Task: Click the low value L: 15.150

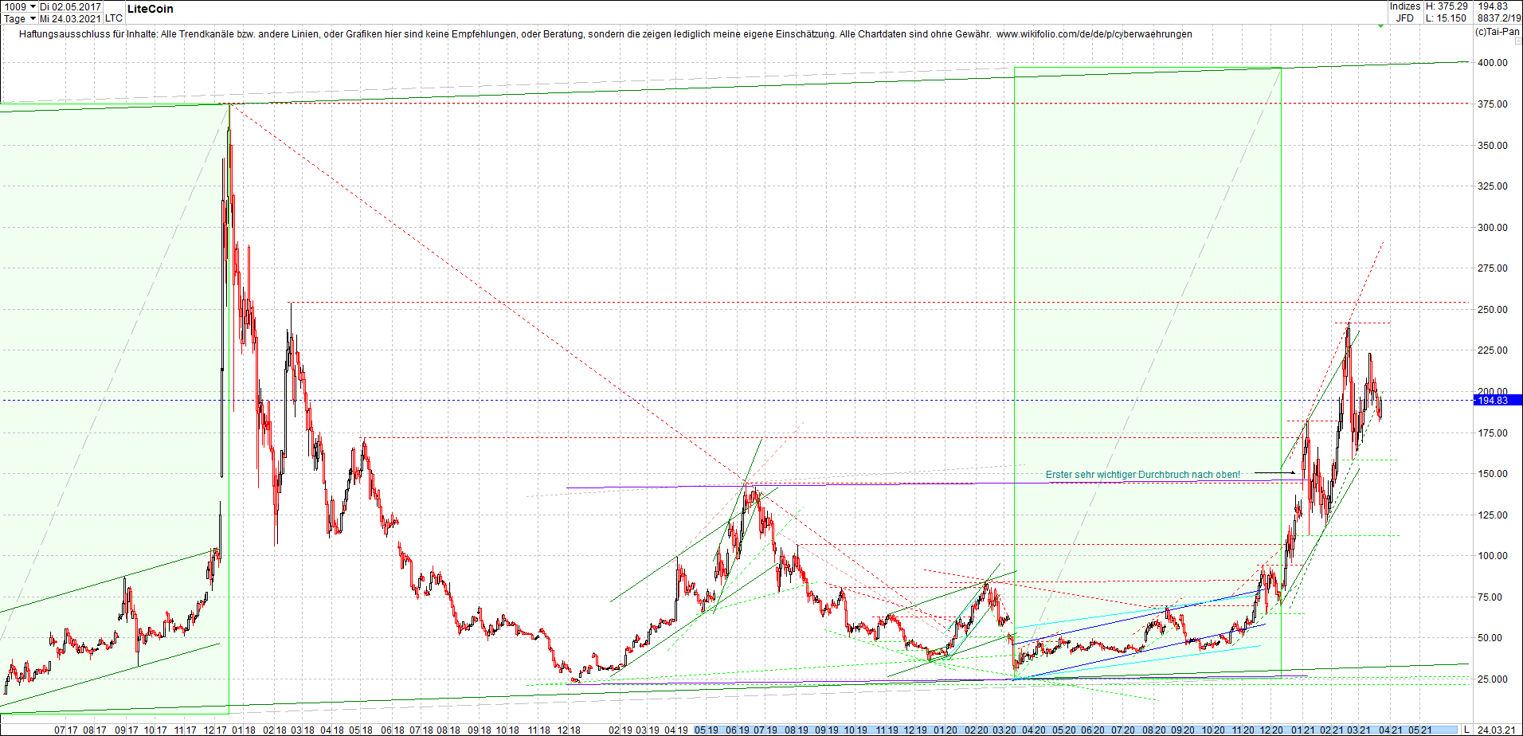Action: [1446, 18]
